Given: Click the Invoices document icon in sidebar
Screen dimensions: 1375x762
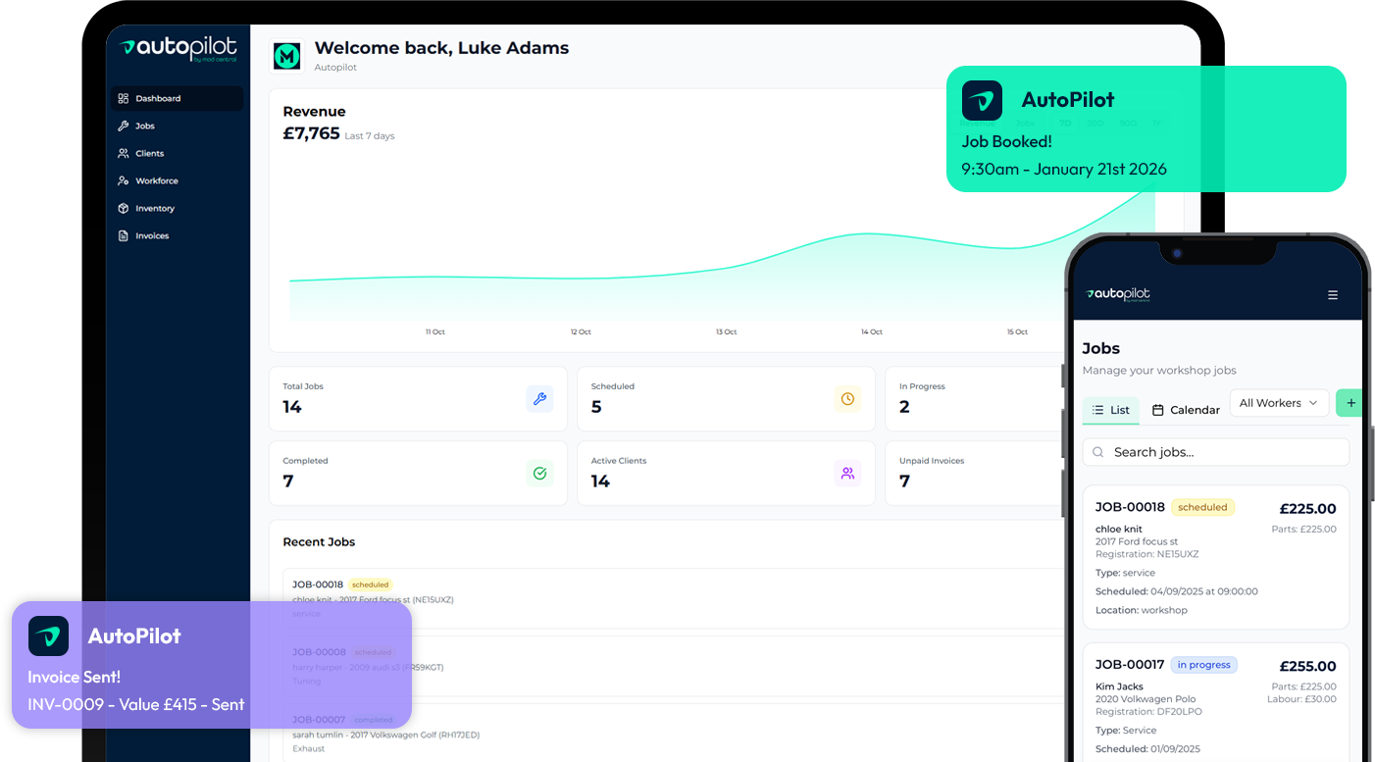Looking at the screenshot, I should coord(124,236).
